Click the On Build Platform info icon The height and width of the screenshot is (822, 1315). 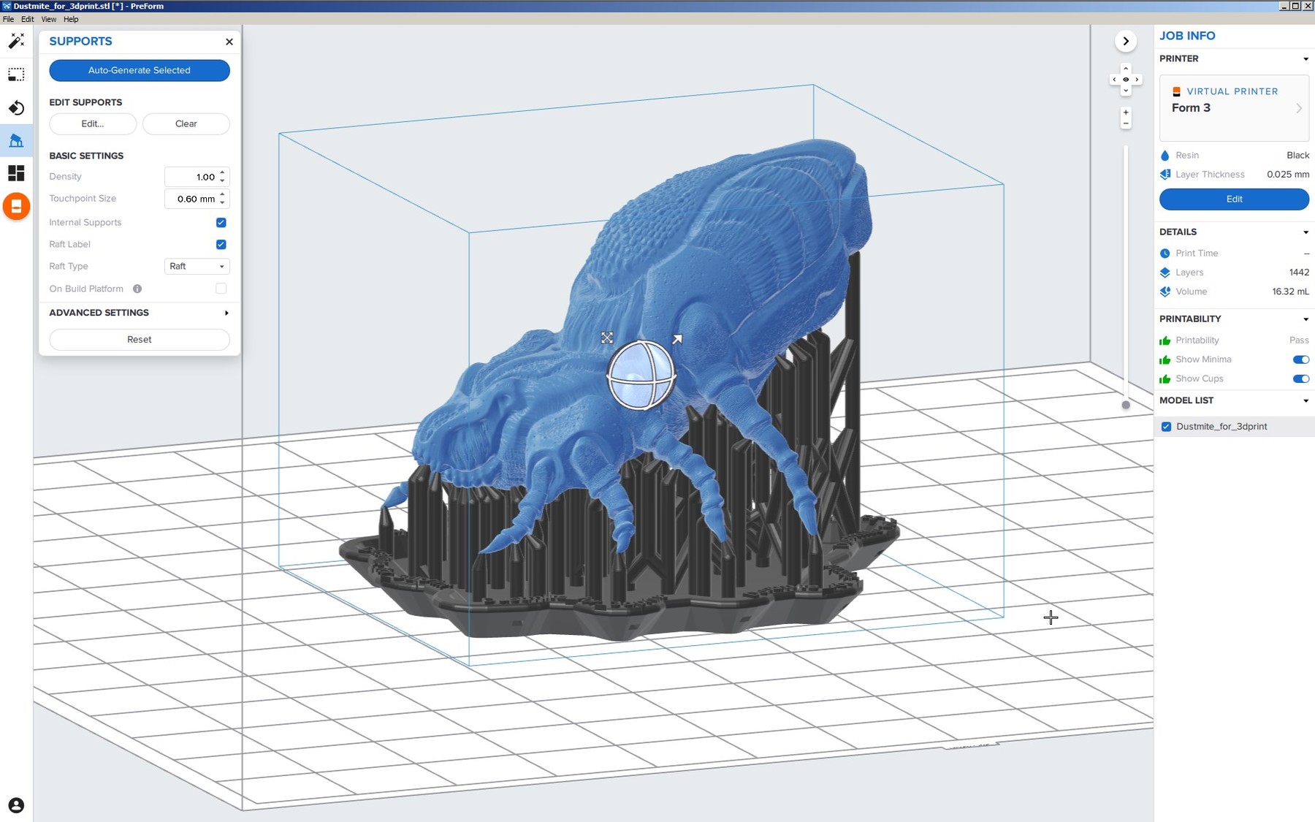(x=137, y=289)
